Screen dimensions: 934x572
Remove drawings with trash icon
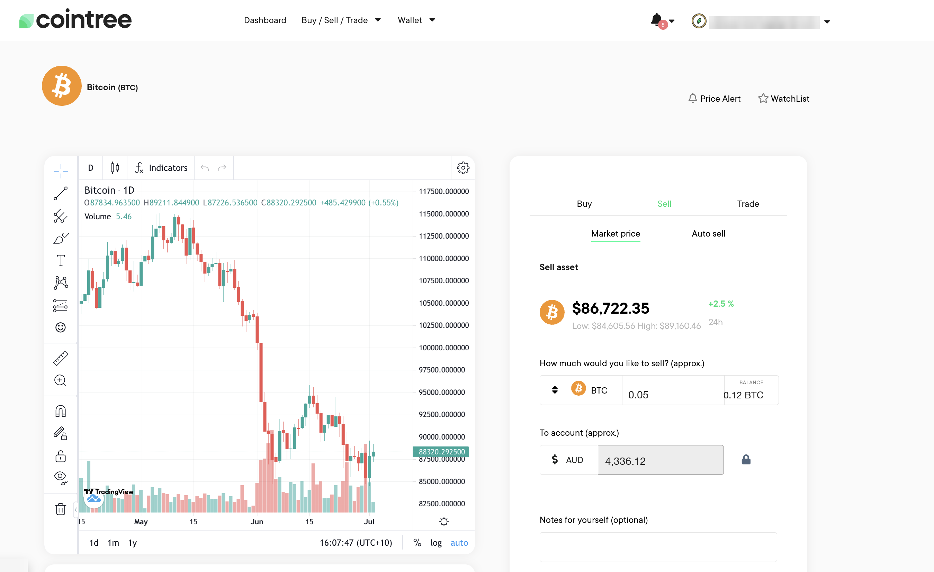[61, 509]
